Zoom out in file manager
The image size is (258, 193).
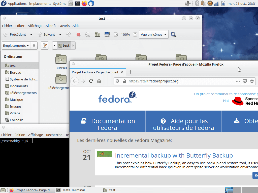pos(116,34)
